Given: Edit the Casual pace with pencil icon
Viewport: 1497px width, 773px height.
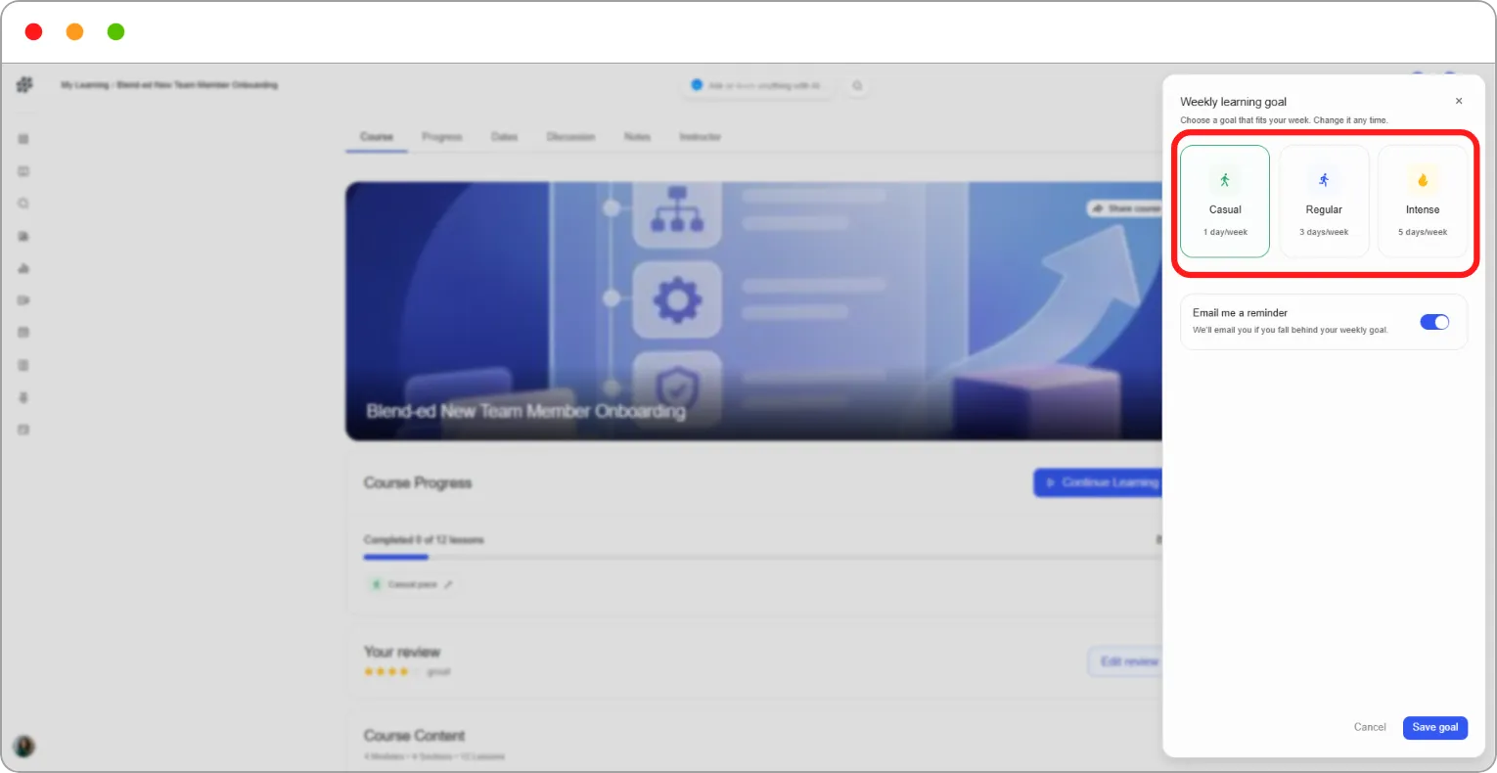Looking at the screenshot, I should [448, 585].
